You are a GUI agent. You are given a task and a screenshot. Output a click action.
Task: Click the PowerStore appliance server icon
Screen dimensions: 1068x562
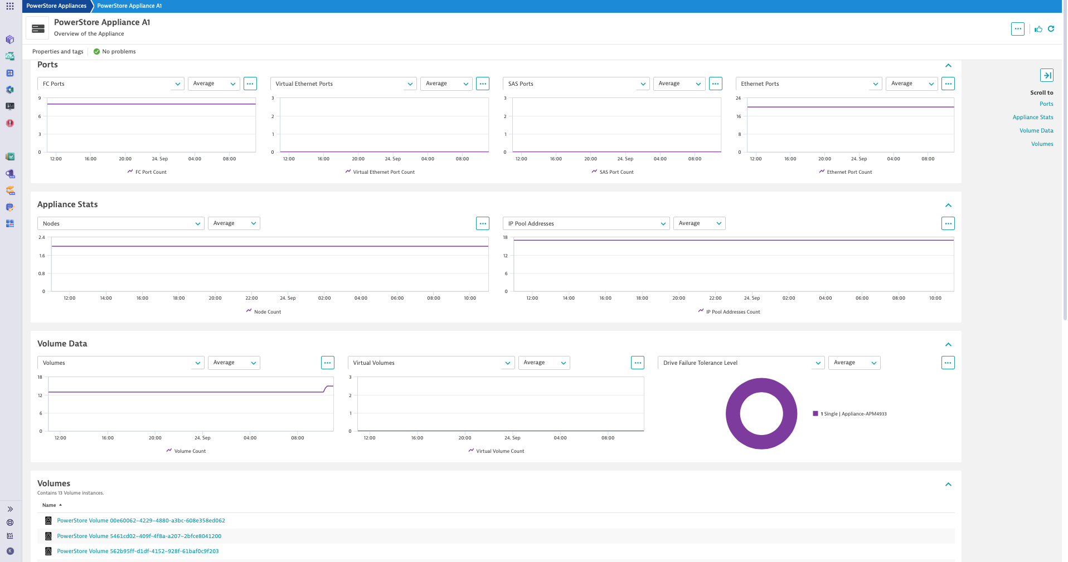(38, 28)
